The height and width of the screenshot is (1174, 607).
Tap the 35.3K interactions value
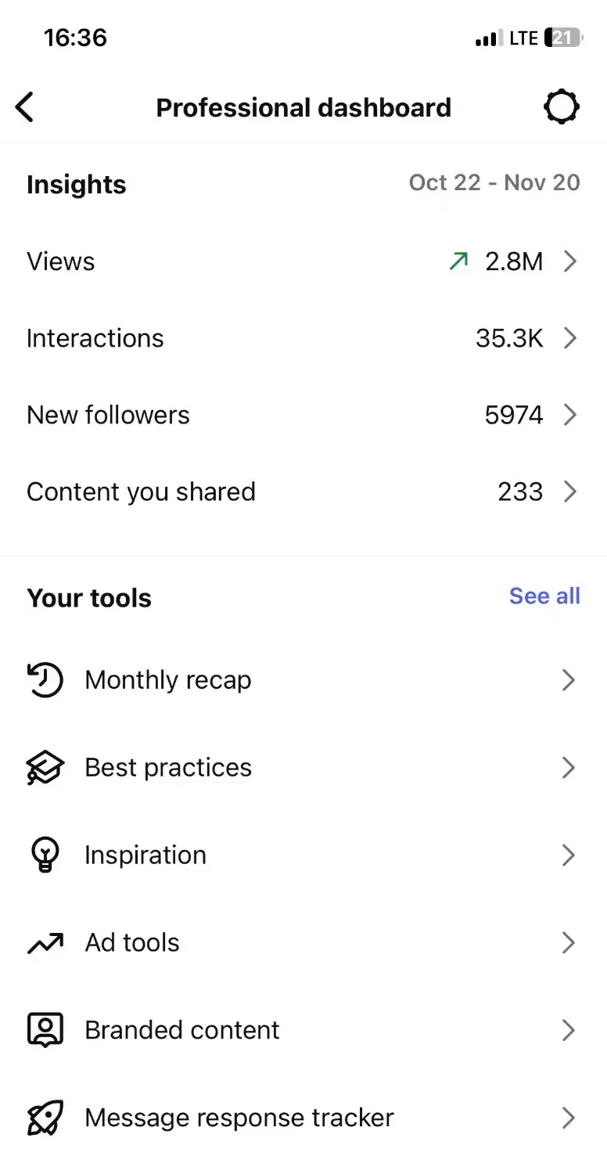[x=508, y=338]
